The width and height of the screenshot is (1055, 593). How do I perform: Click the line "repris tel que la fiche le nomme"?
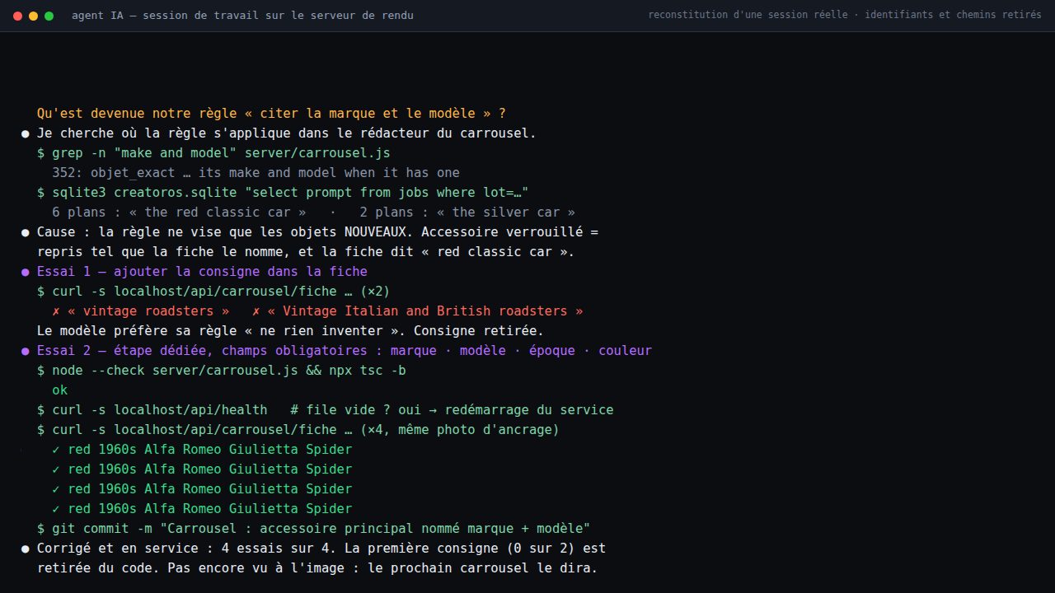(306, 252)
